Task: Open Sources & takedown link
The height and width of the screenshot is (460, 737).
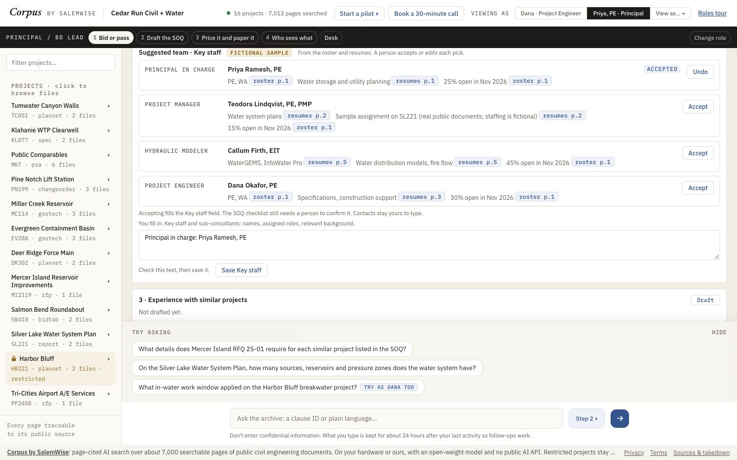Action: coord(702,453)
